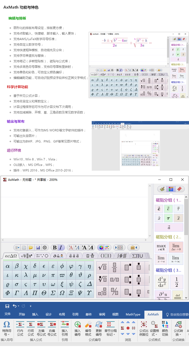Open the color wheel picker icon
Image resolution: width=189 pixels, height=349 pixels.
tap(101, 247)
